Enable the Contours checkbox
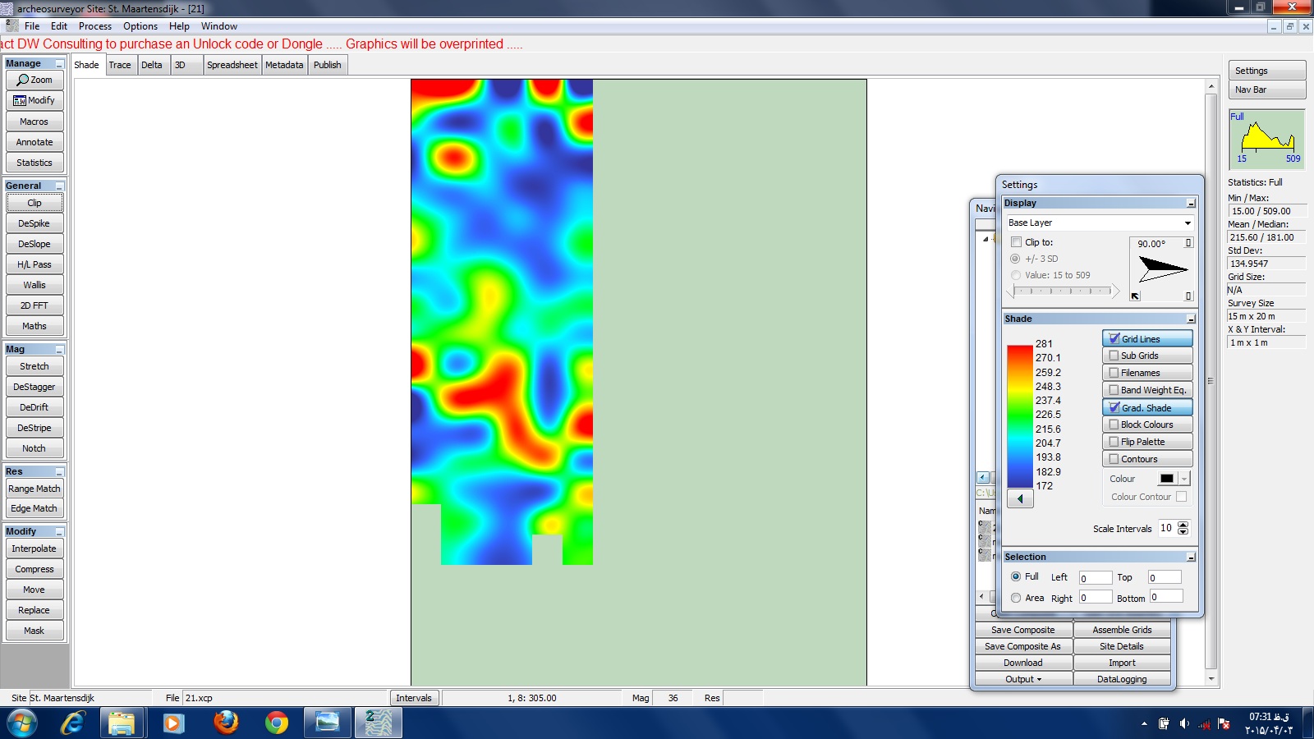The width and height of the screenshot is (1314, 739). click(x=1114, y=459)
